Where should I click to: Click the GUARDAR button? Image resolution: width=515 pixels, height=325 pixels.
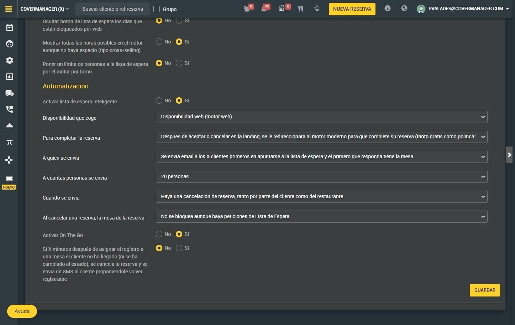[x=485, y=290]
